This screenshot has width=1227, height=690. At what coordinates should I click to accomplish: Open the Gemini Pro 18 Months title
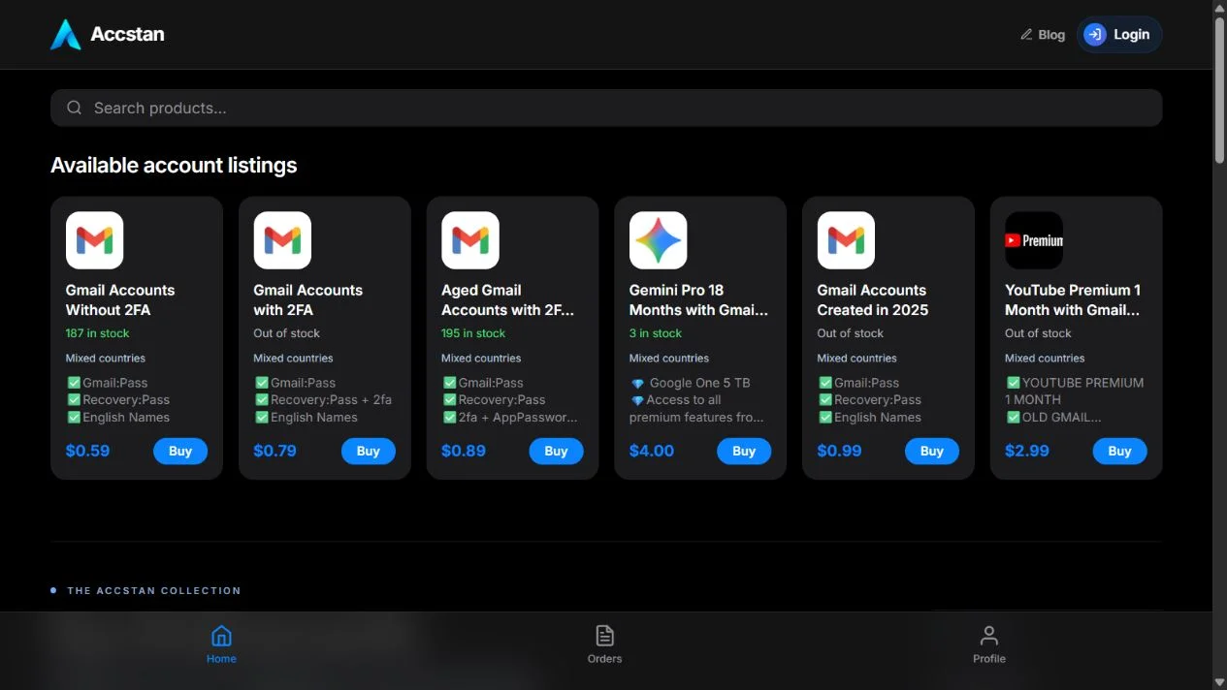click(x=698, y=299)
